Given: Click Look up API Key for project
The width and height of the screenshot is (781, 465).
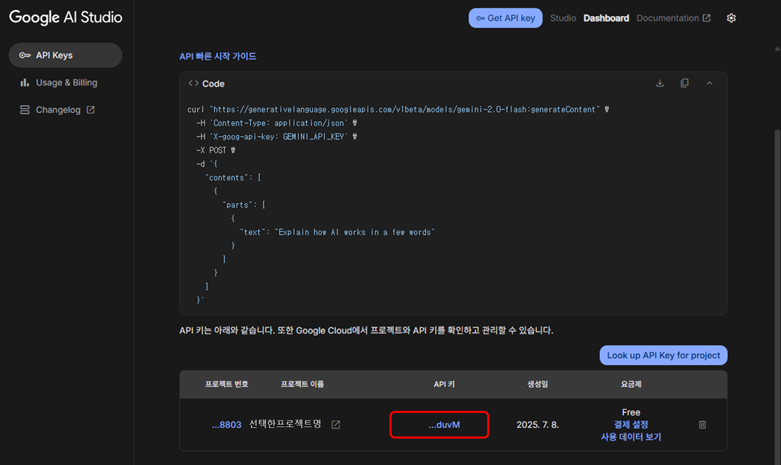Looking at the screenshot, I should tap(663, 355).
